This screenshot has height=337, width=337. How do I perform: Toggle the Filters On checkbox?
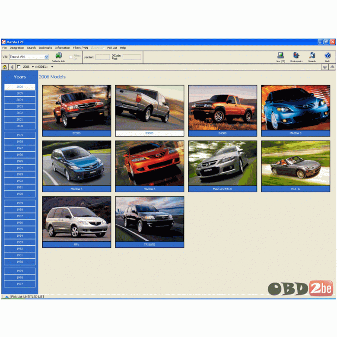pos(71,57)
